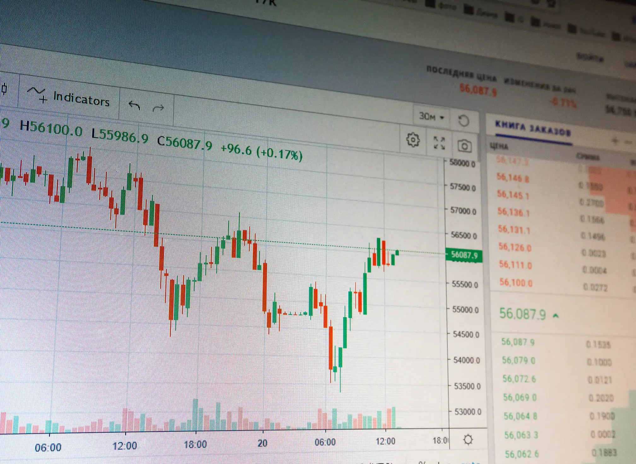Reset the chart with circular arrow icon
636x464 pixels.
(463, 121)
